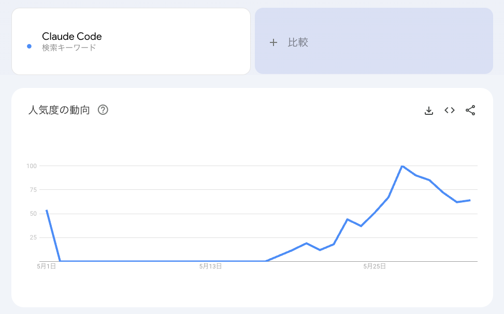The image size is (504, 314).
Task: Click the 5月25日 axis label
Action: 375,266
